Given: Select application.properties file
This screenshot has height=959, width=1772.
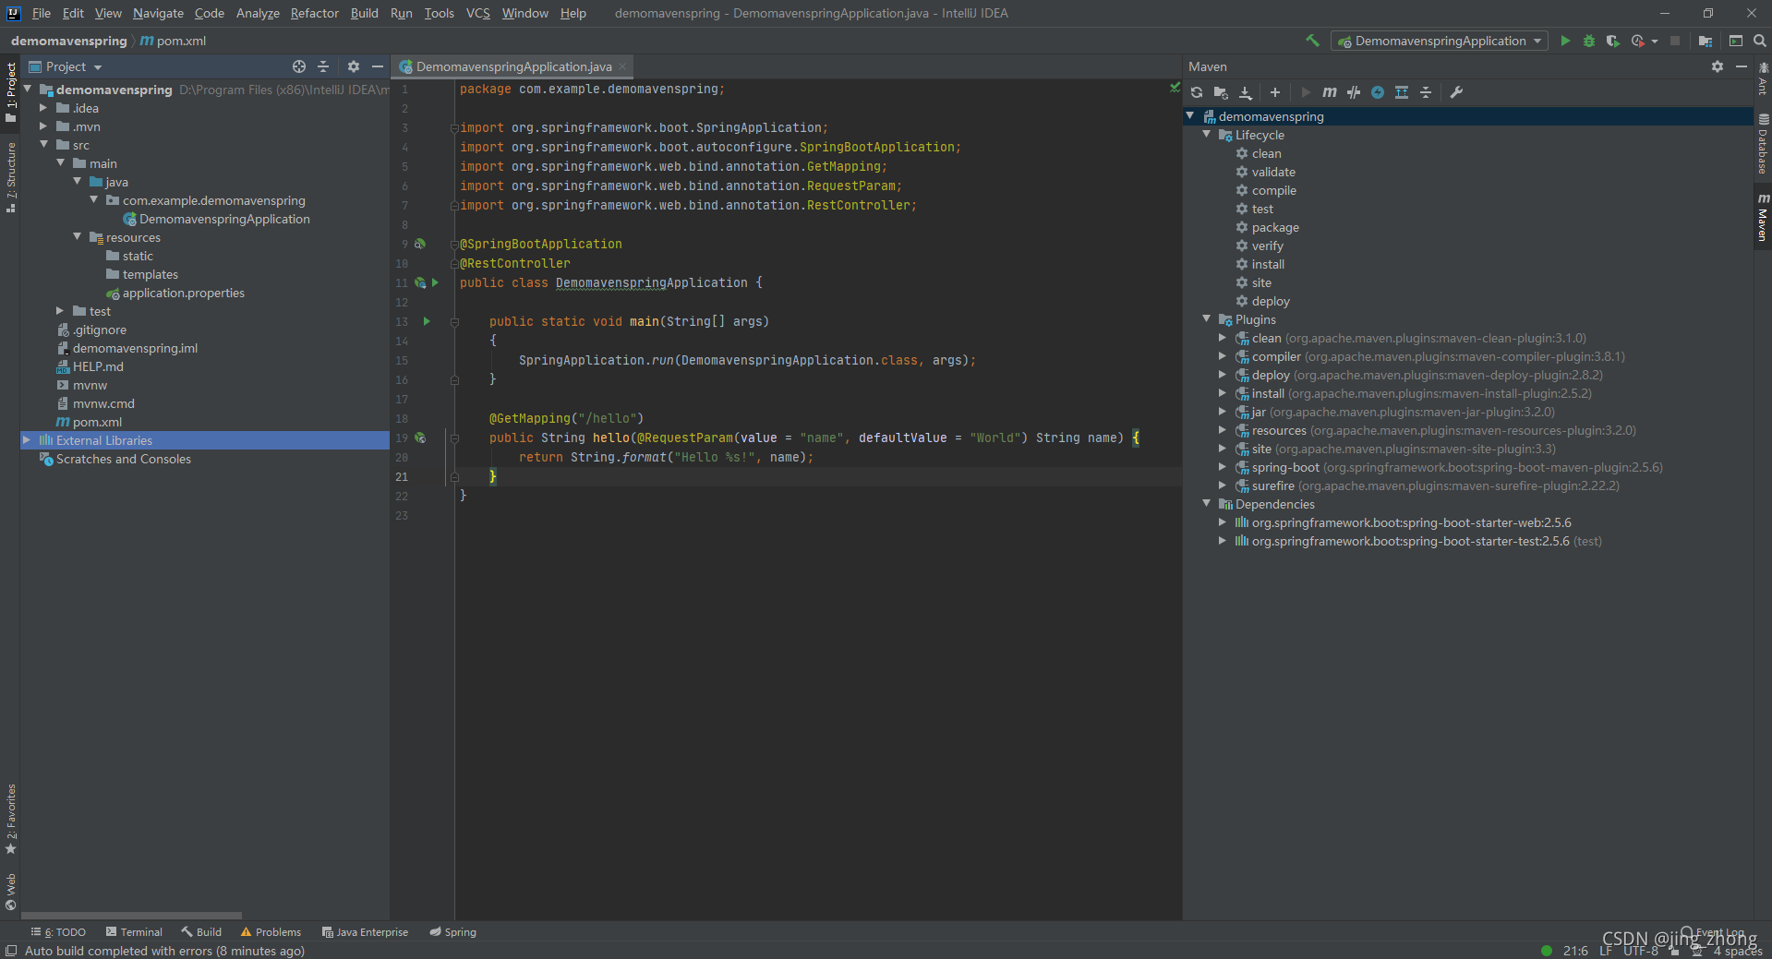Looking at the screenshot, I should (183, 293).
